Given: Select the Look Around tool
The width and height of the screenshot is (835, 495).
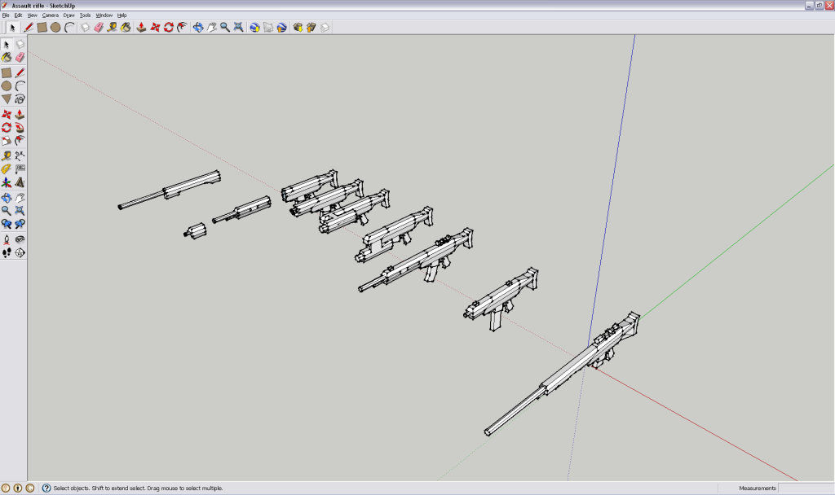Looking at the screenshot, I should click(20, 240).
